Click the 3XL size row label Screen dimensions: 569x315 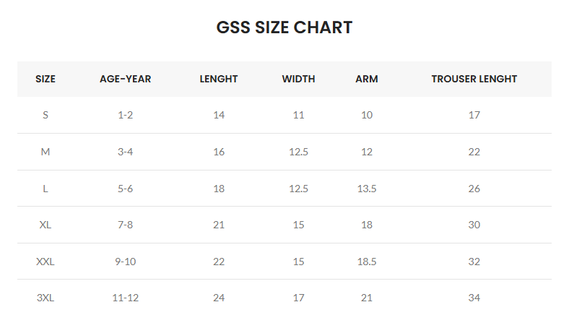(45, 298)
